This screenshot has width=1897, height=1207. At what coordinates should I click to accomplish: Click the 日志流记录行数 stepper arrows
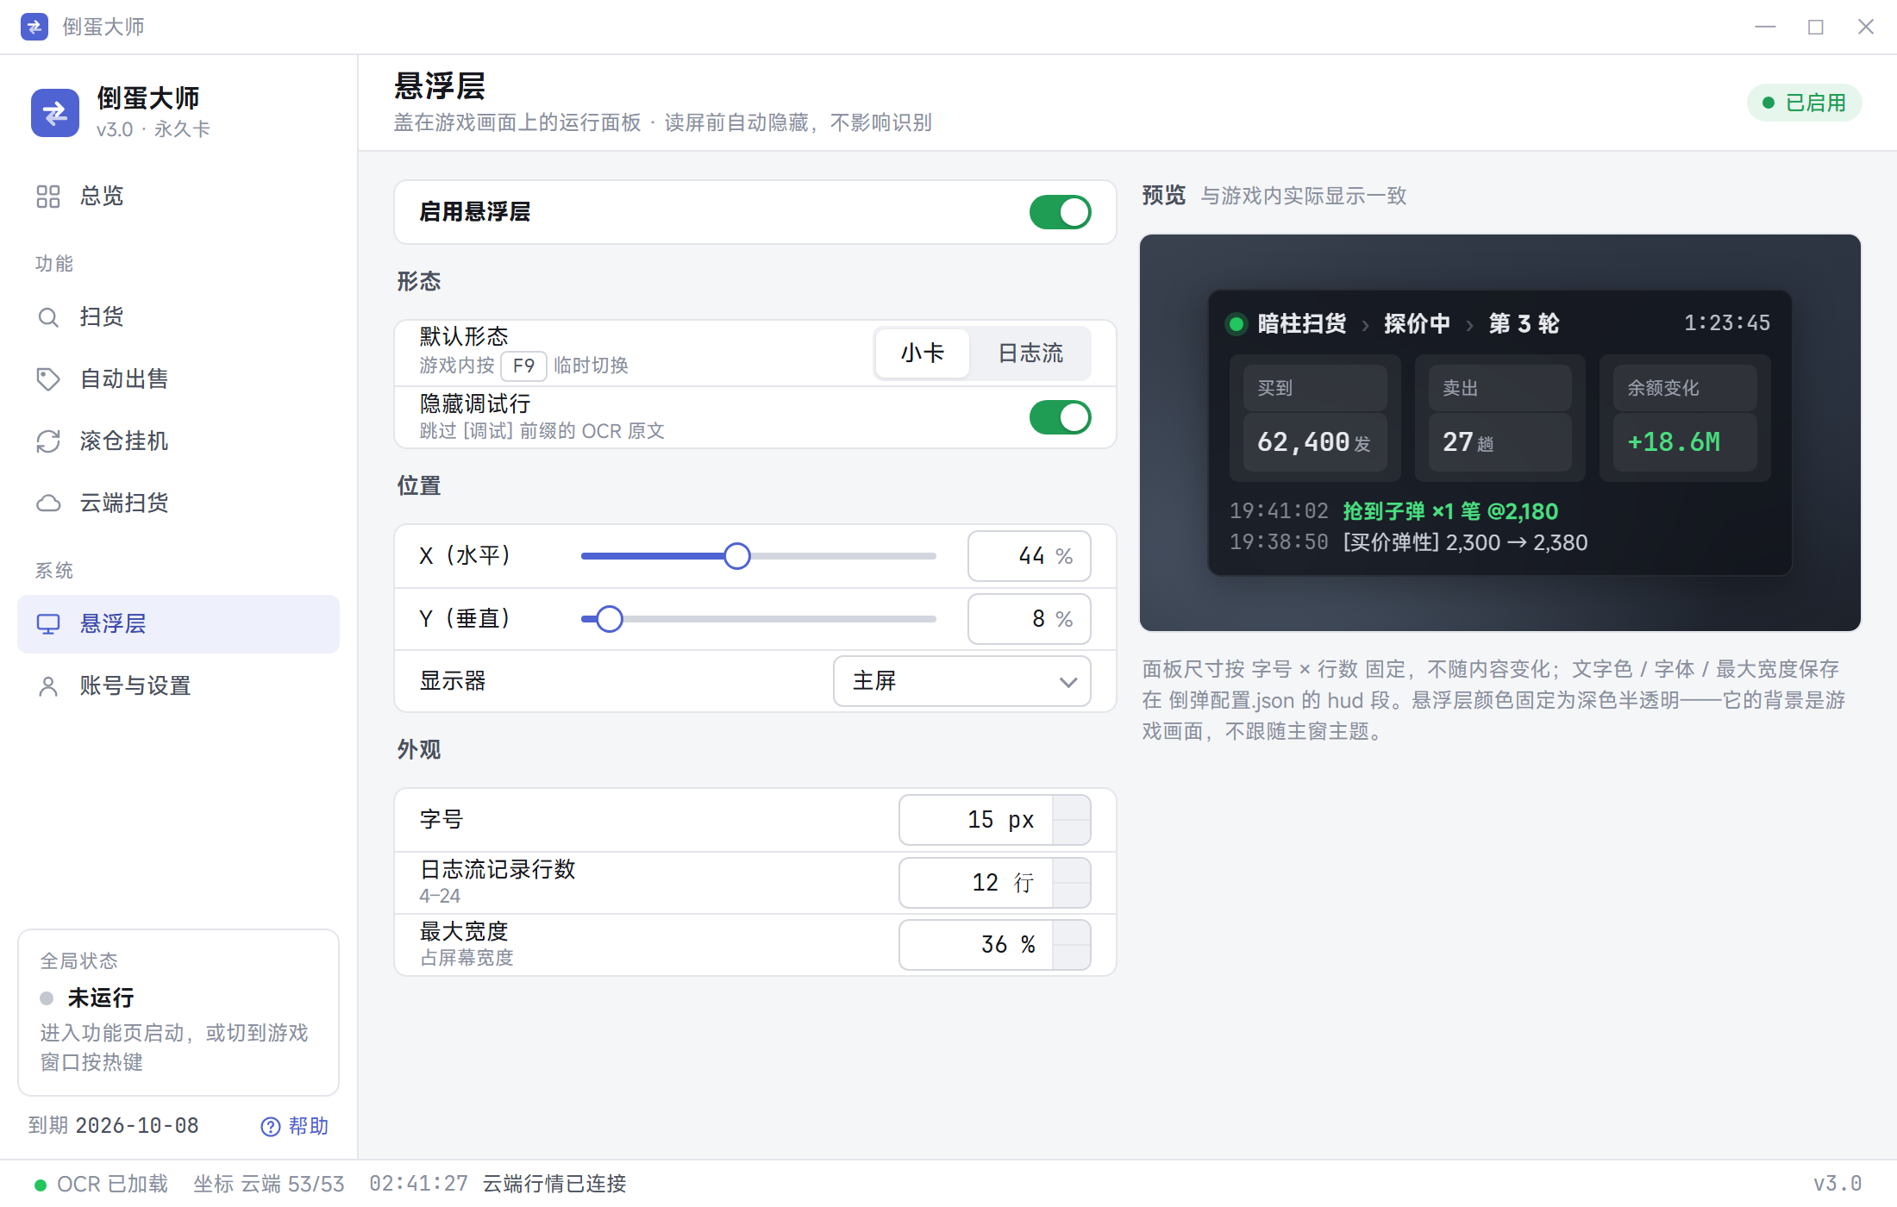click(x=1072, y=883)
